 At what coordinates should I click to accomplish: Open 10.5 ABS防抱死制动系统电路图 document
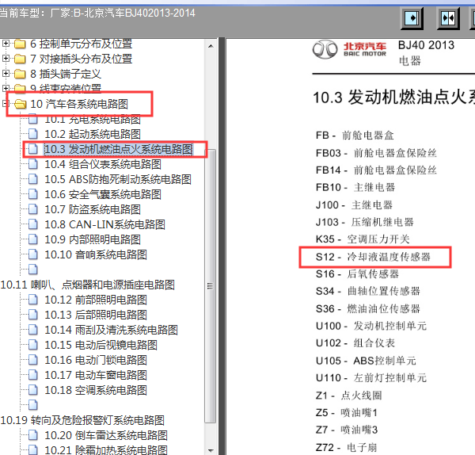pyautogui.click(x=118, y=179)
